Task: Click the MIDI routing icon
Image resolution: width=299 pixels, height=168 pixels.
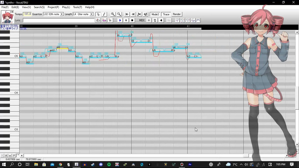Action: click(155, 21)
